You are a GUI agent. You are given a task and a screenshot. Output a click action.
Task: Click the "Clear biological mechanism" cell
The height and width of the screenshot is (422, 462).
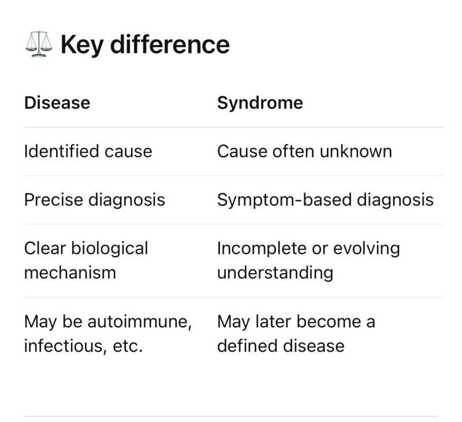click(86, 260)
